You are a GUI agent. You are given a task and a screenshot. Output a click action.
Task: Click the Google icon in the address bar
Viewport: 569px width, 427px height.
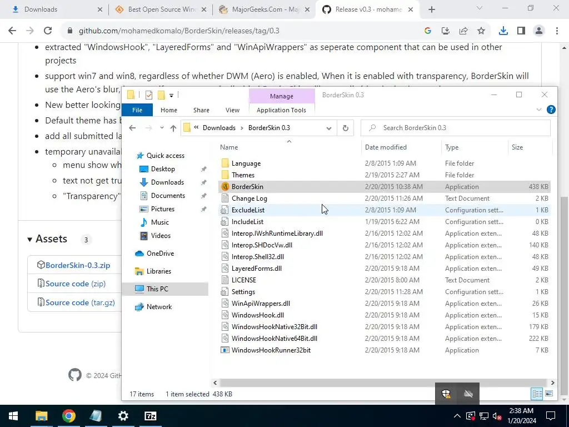coord(428,31)
